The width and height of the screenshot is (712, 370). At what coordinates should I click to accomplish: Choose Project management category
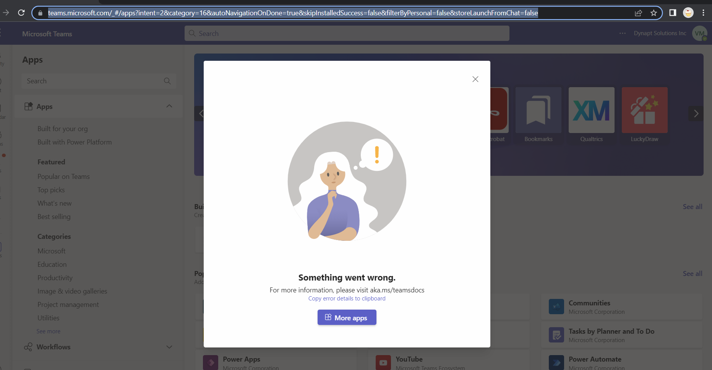(68, 305)
